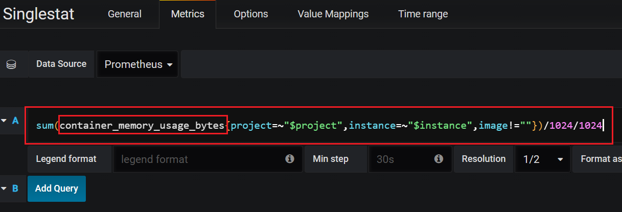Click the Singlestat panel title
The image size is (622, 212).
pyautogui.click(x=39, y=14)
